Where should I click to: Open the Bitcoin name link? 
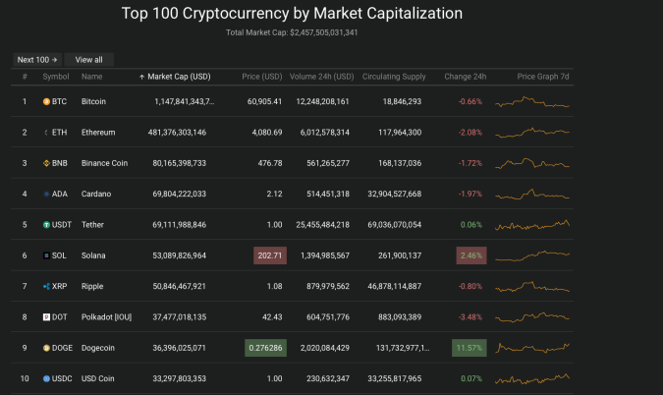tap(93, 101)
